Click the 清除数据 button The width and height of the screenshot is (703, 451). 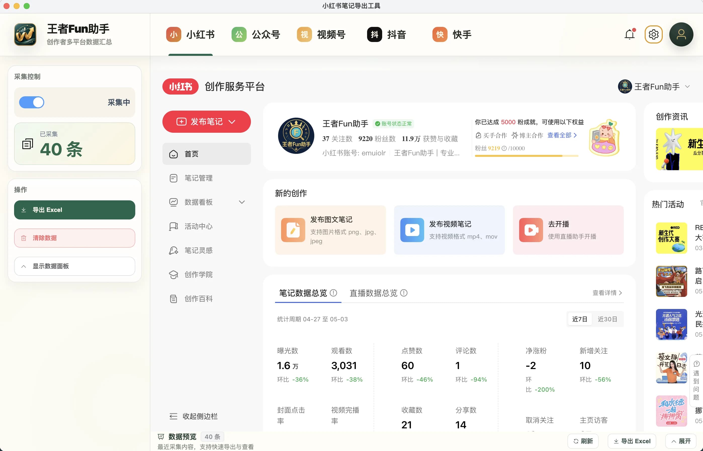[x=75, y=238]
